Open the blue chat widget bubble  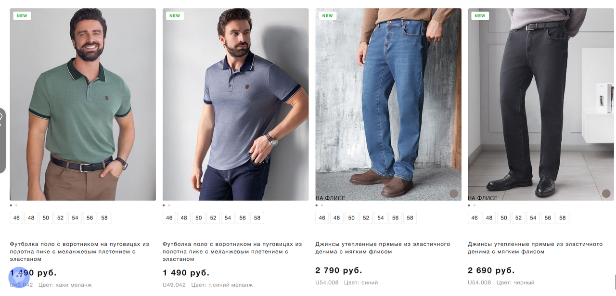pos(19,277)
